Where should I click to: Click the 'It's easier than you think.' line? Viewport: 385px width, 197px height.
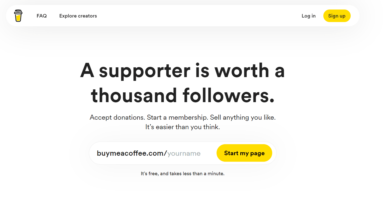183,127
